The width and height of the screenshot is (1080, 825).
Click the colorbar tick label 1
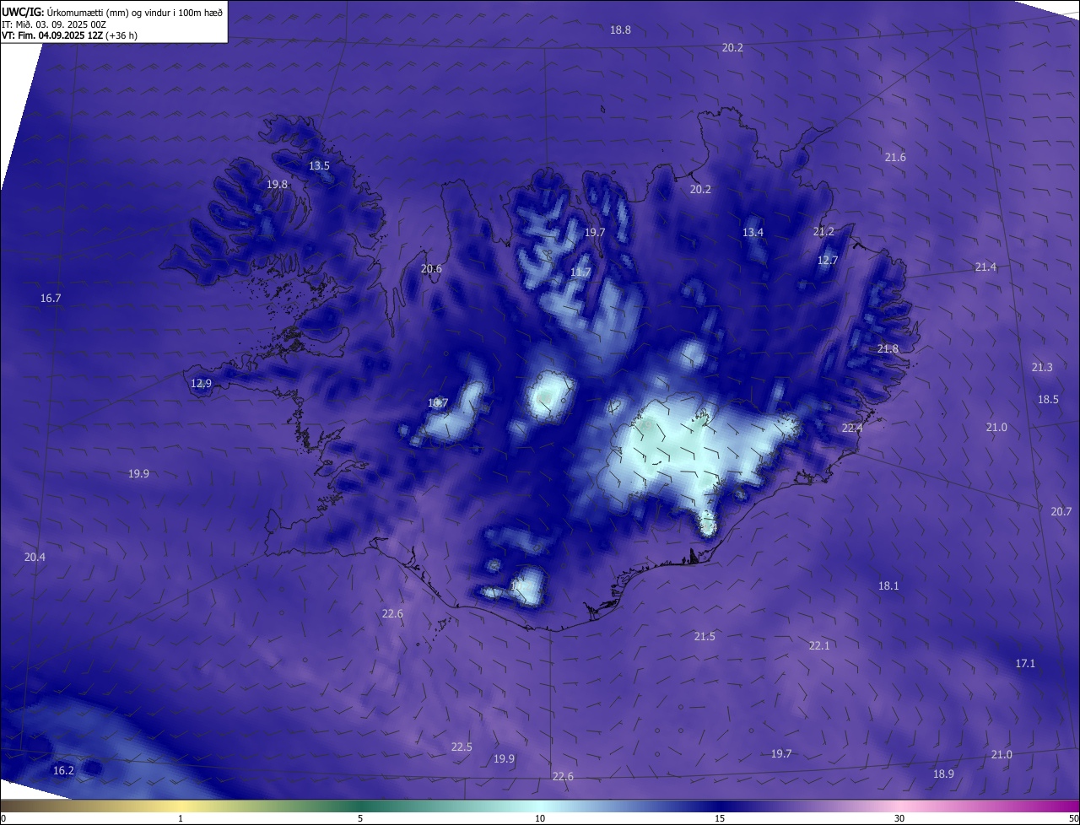pyautogui.click(x=181, y=818)
